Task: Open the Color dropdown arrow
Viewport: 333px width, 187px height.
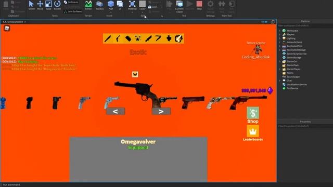Action: coord(142,12)
